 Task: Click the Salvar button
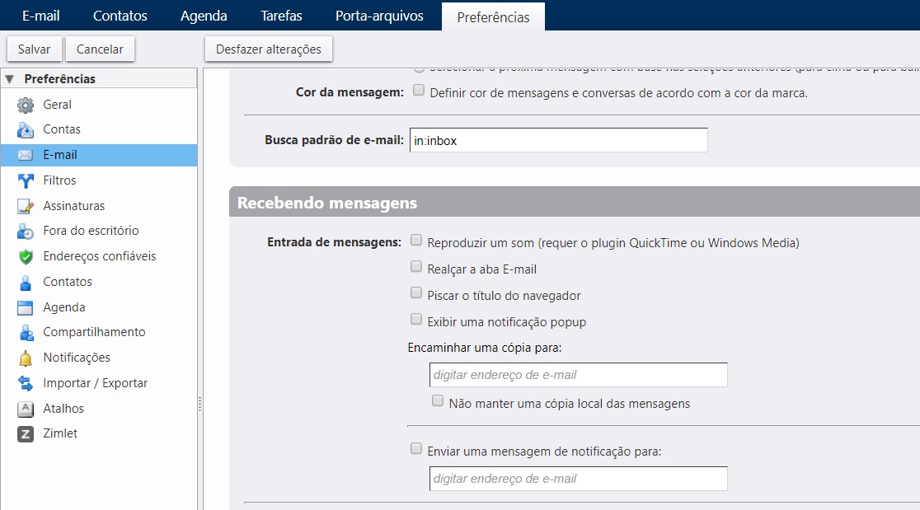point(34,49)
